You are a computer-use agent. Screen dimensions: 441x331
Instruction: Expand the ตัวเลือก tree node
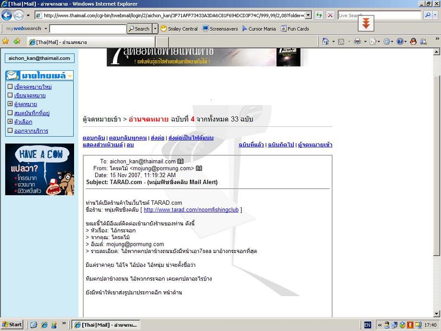point(10,121)
